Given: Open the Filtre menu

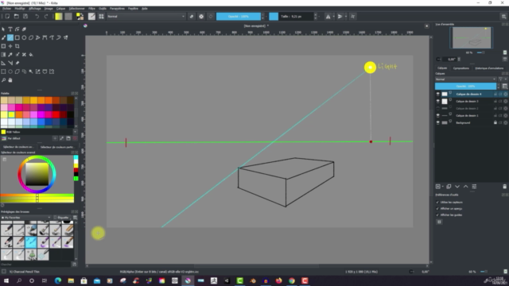Looking at the screenshot, I should 92,9.
